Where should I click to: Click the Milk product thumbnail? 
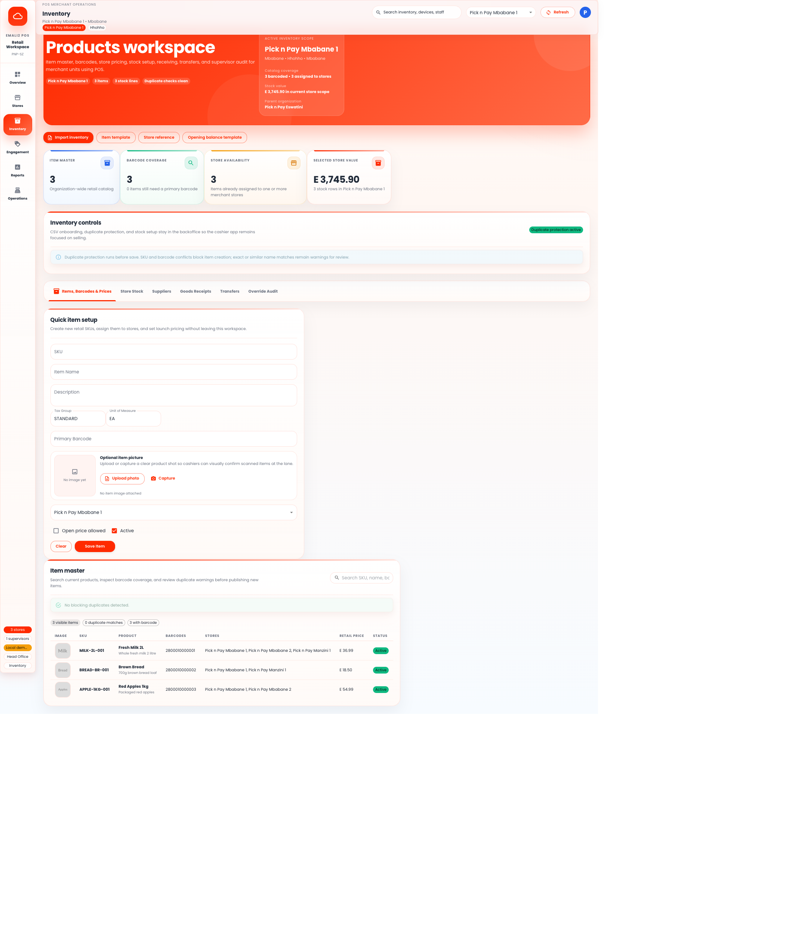pyautogui.click(x=62, y=651)
